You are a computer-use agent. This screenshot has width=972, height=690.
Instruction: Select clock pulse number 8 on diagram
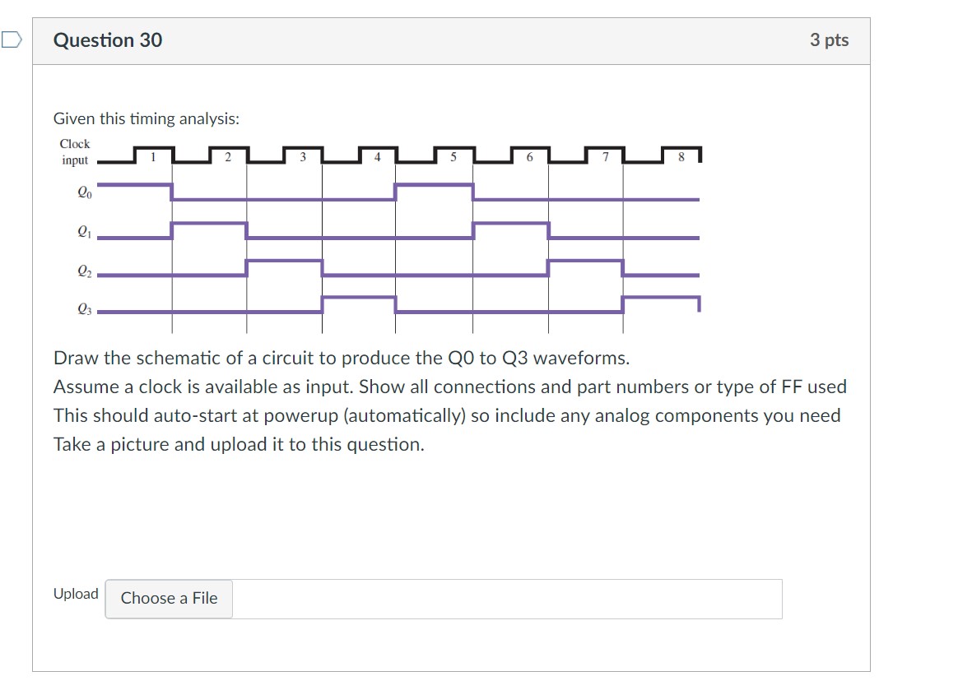coord(681,156)
